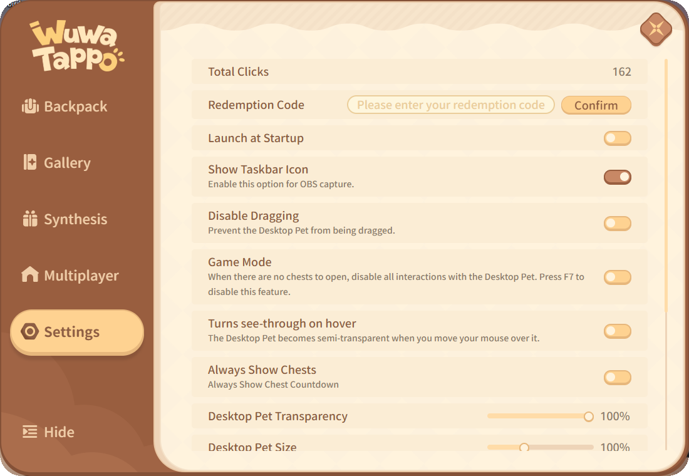Screen dimensions: 689x476
Task: Enable Launch at Startup toggle
Action: pyautogui.click(x=617, y=138)
